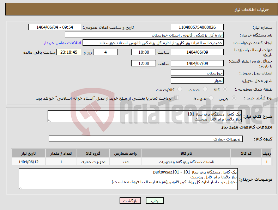Click the table cell تجهیزات حفاری

(x=93, y=162)
